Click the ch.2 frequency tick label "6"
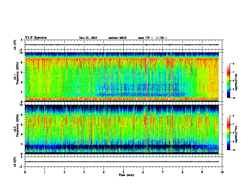This screenshot has width=250, height=193. pyautogui.click(x=22, y=125)
